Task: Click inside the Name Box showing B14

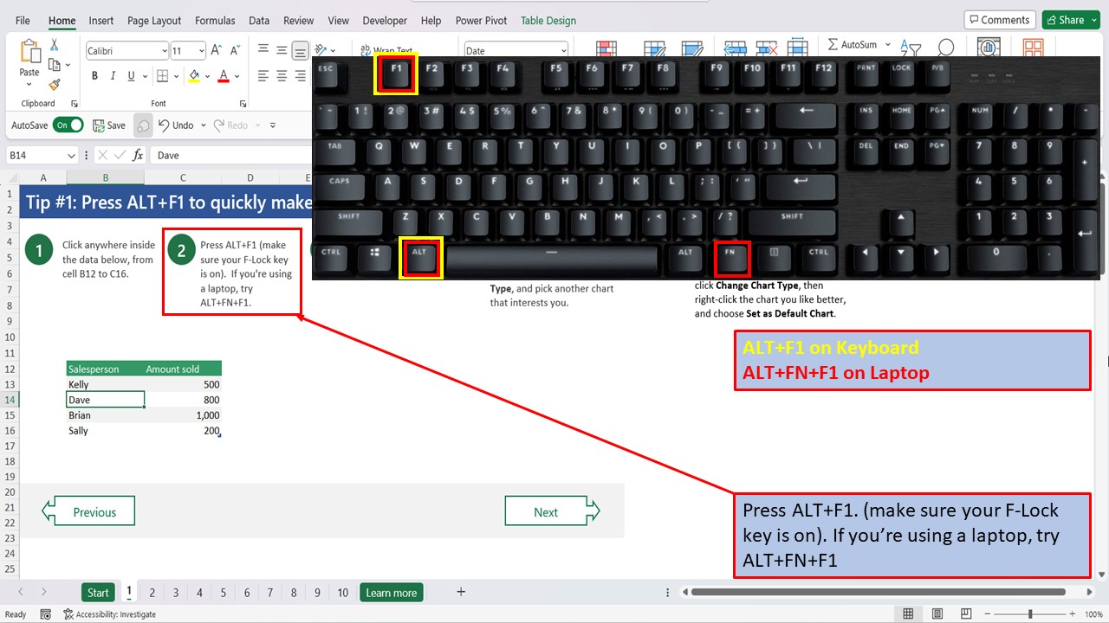Action: pos(35,154)
